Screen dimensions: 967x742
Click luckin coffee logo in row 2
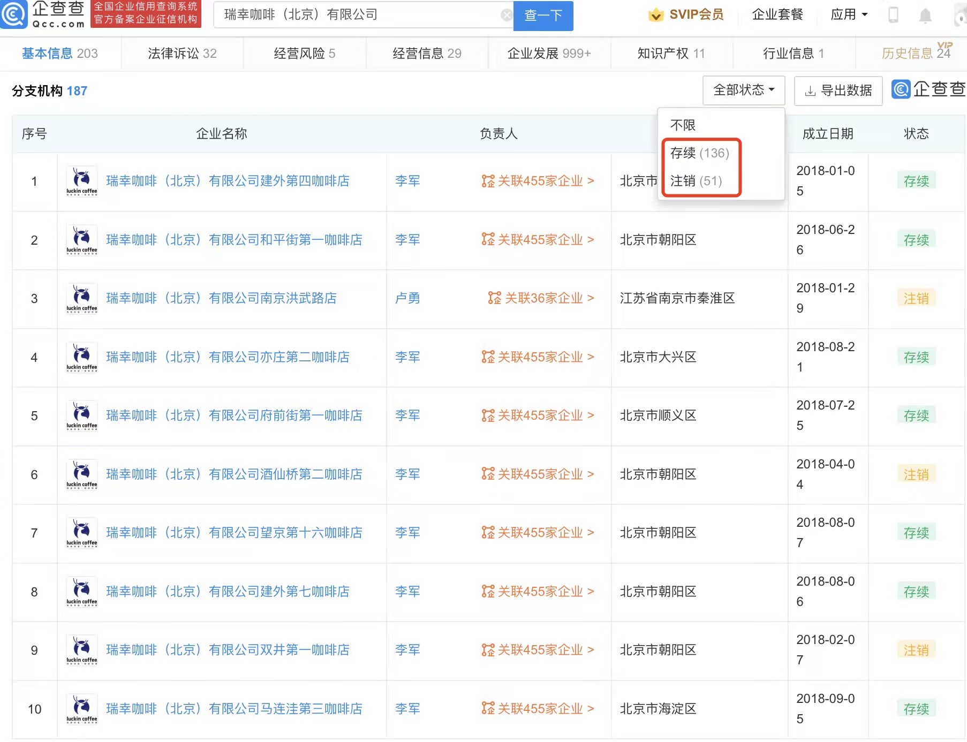81,240
